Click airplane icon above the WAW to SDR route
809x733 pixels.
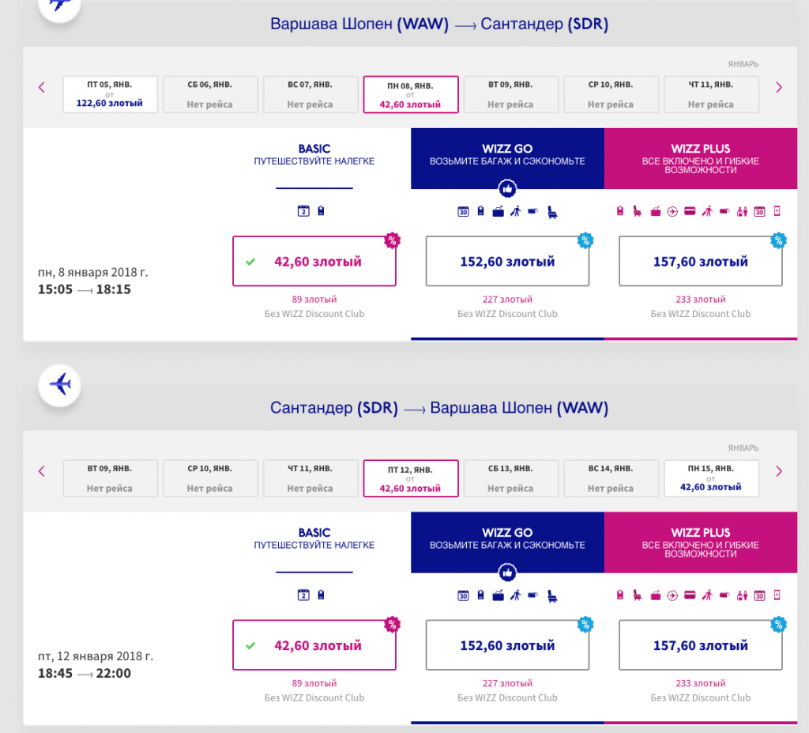coord(61,4)
